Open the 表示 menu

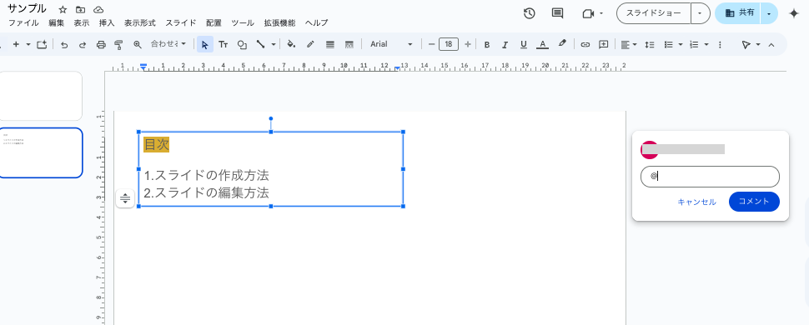[x=82, y=22]
